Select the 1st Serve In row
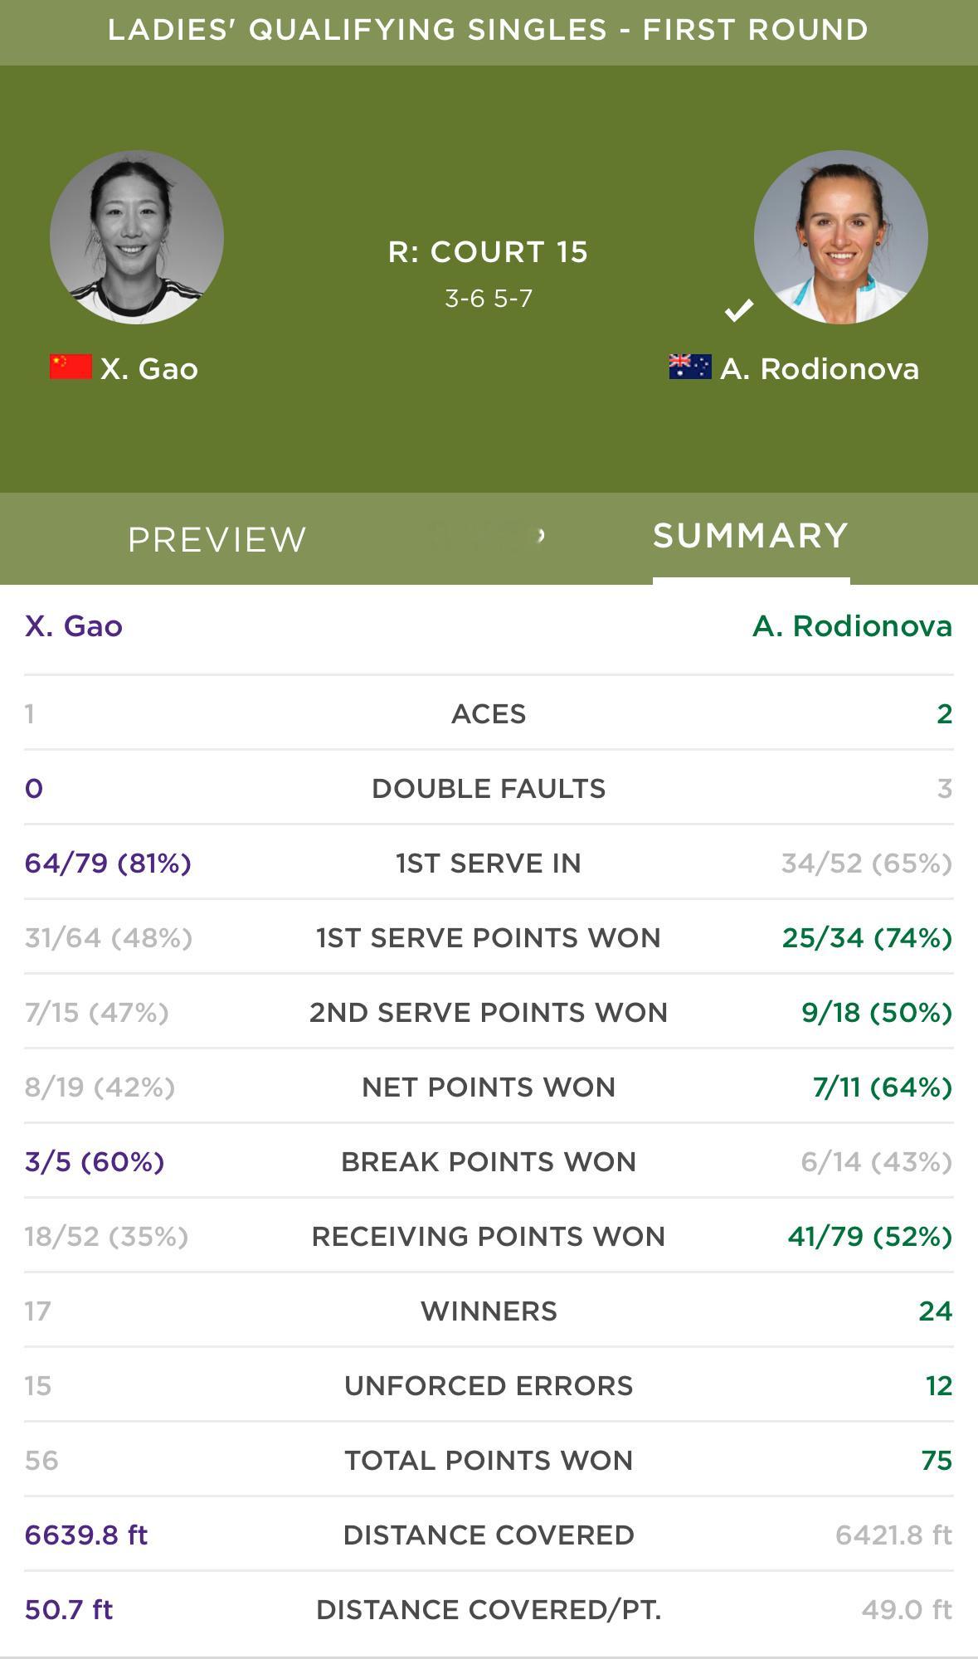The image size is (978, 1659). [489, 863]
